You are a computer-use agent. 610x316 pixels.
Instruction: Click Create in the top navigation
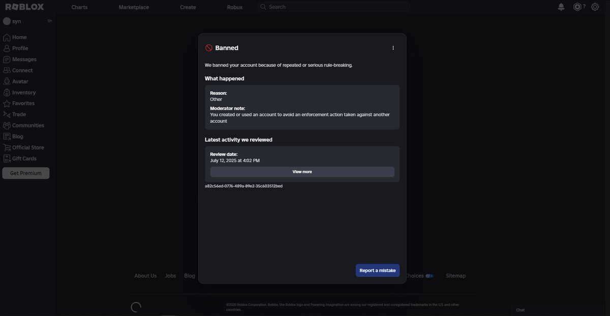tap(188, 6)
